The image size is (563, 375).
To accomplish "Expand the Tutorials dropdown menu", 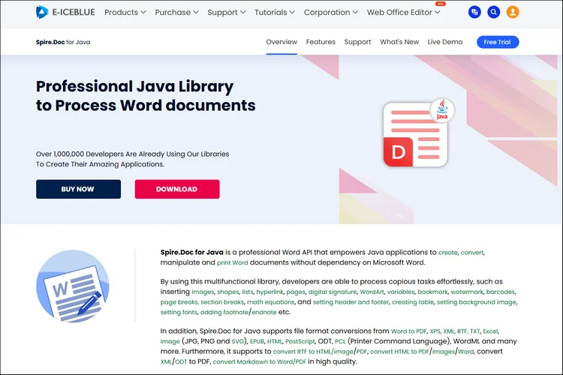I will tap(275, 12).
